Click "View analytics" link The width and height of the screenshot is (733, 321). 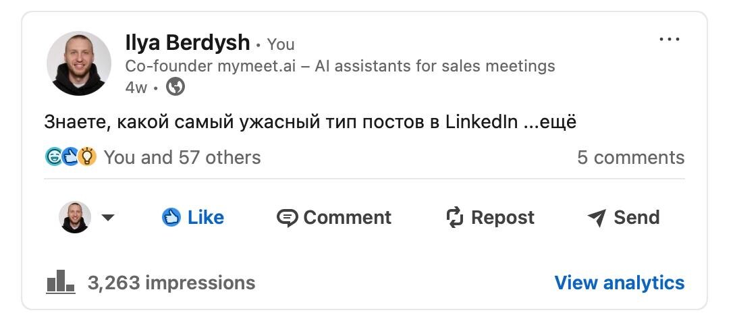click(x=619, y=282)
